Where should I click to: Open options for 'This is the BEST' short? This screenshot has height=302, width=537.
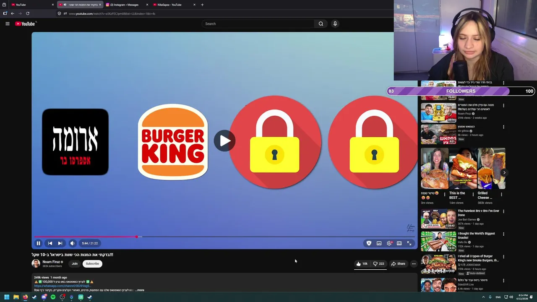473,195
